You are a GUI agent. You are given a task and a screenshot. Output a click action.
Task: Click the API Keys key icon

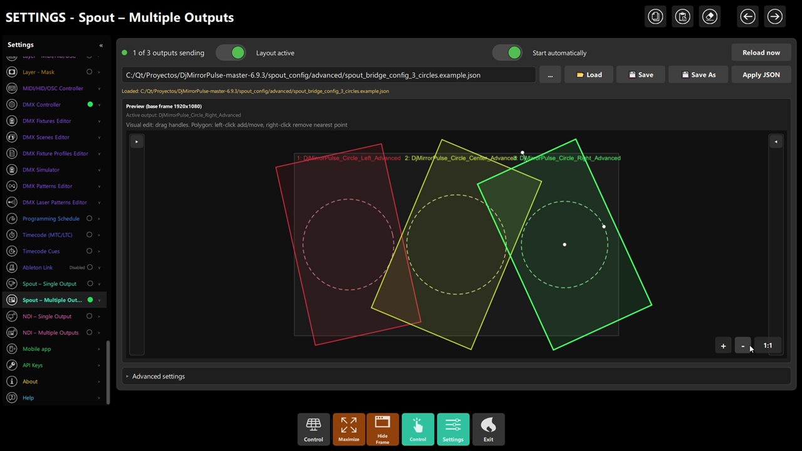tap(11, 365)
